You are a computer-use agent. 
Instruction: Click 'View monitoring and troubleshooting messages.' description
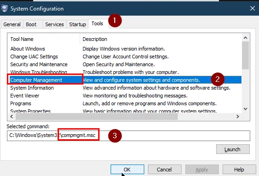[135, 96]
